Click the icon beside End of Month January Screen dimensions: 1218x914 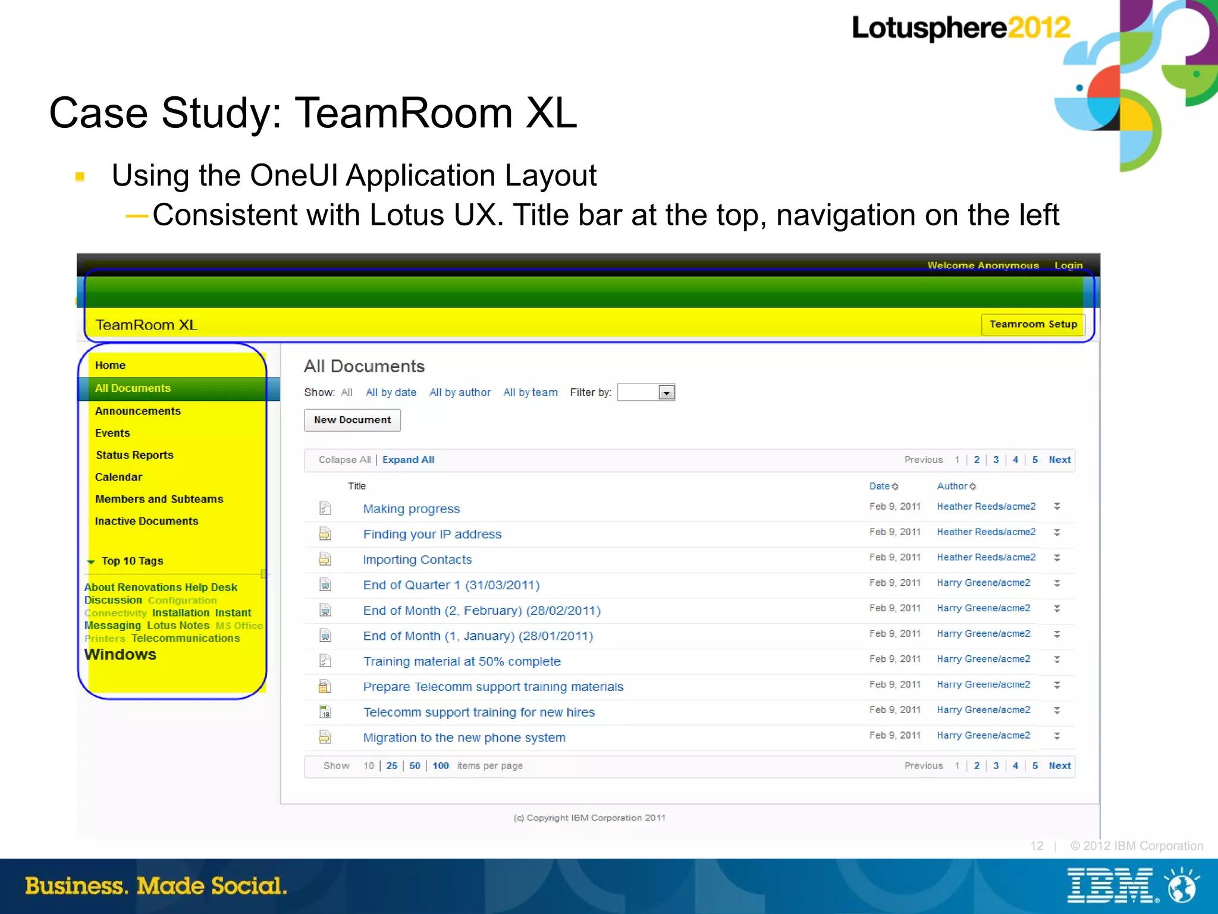coord(325,636)
